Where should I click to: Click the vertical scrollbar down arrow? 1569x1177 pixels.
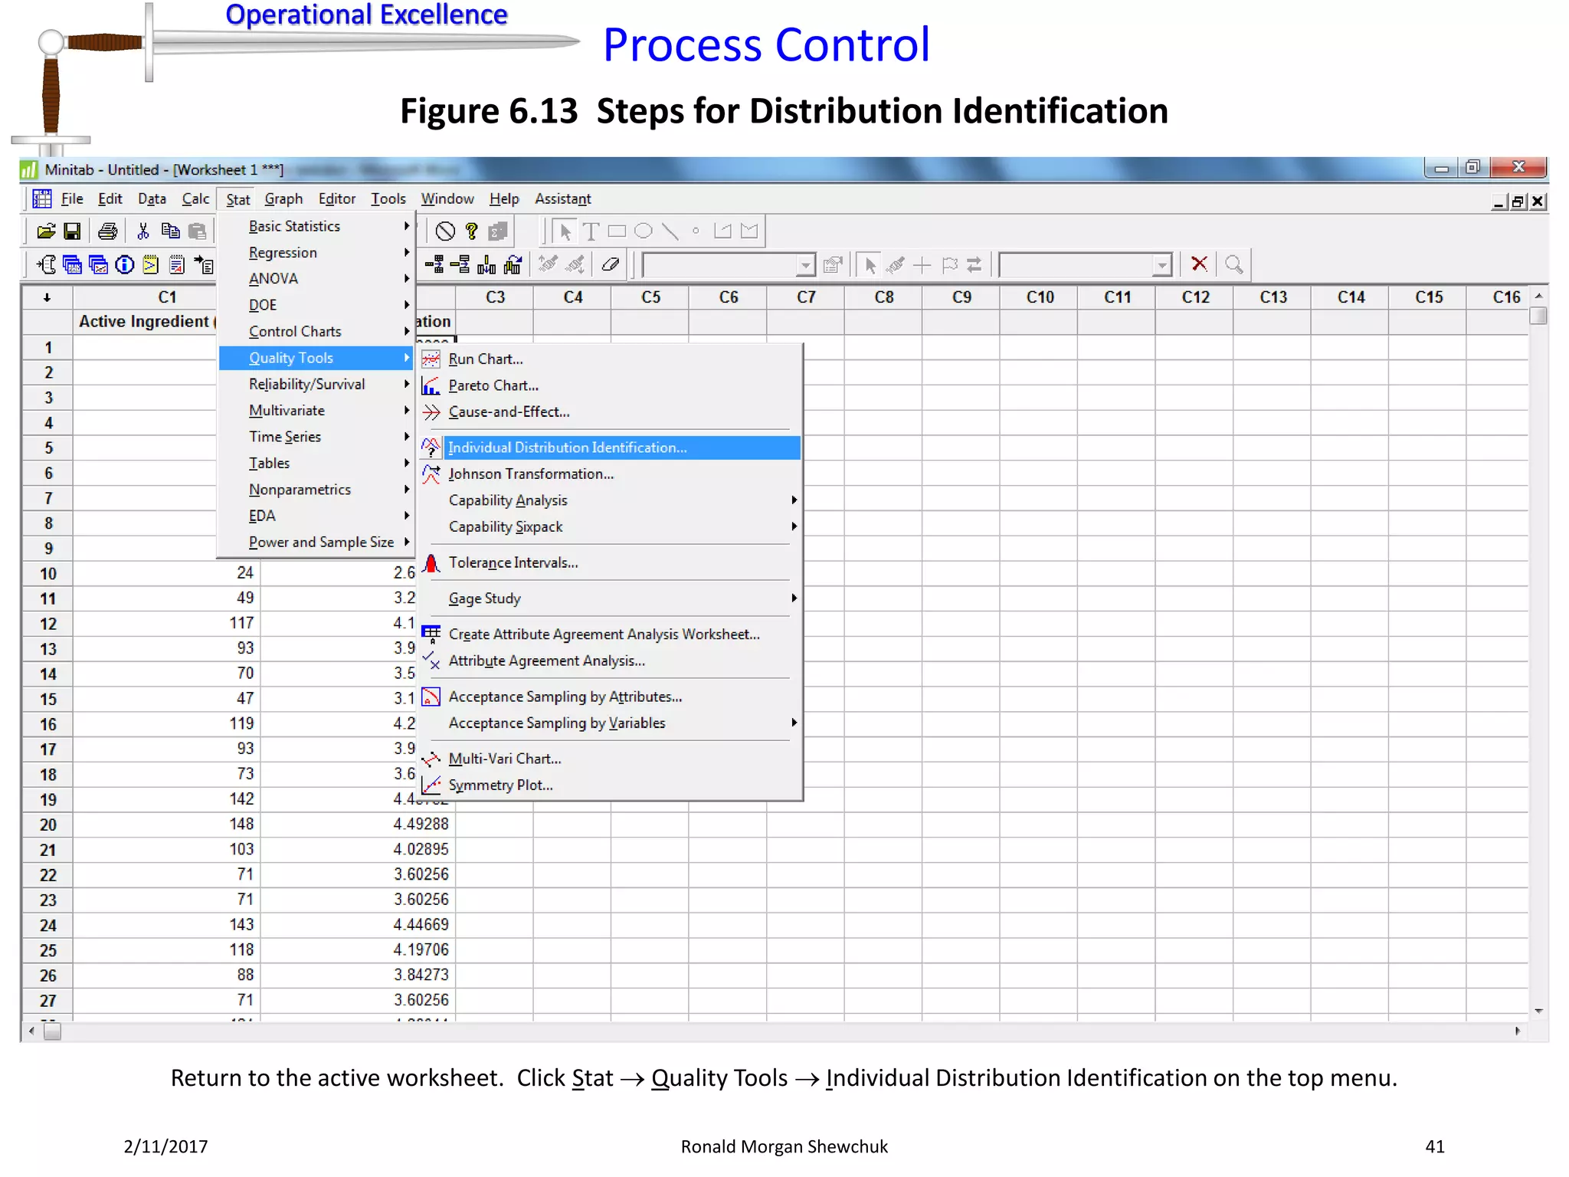(1538, 1011)
